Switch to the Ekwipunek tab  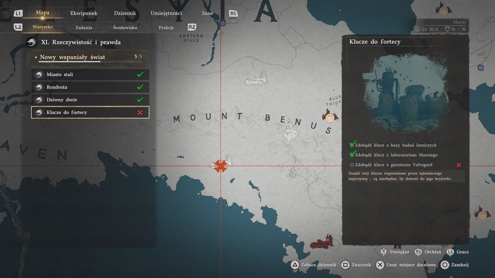pyautogui.click(x=84, y=13)
